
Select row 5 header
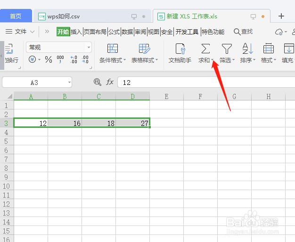[x=7, y=141]
